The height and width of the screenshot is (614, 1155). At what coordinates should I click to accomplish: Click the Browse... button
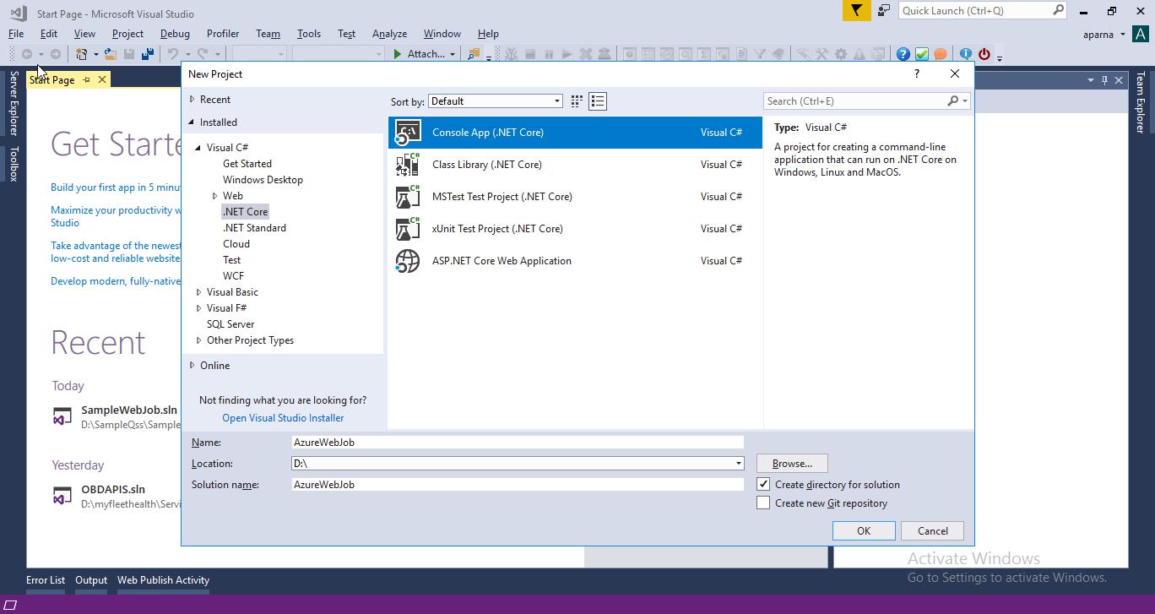click(792, 464)
